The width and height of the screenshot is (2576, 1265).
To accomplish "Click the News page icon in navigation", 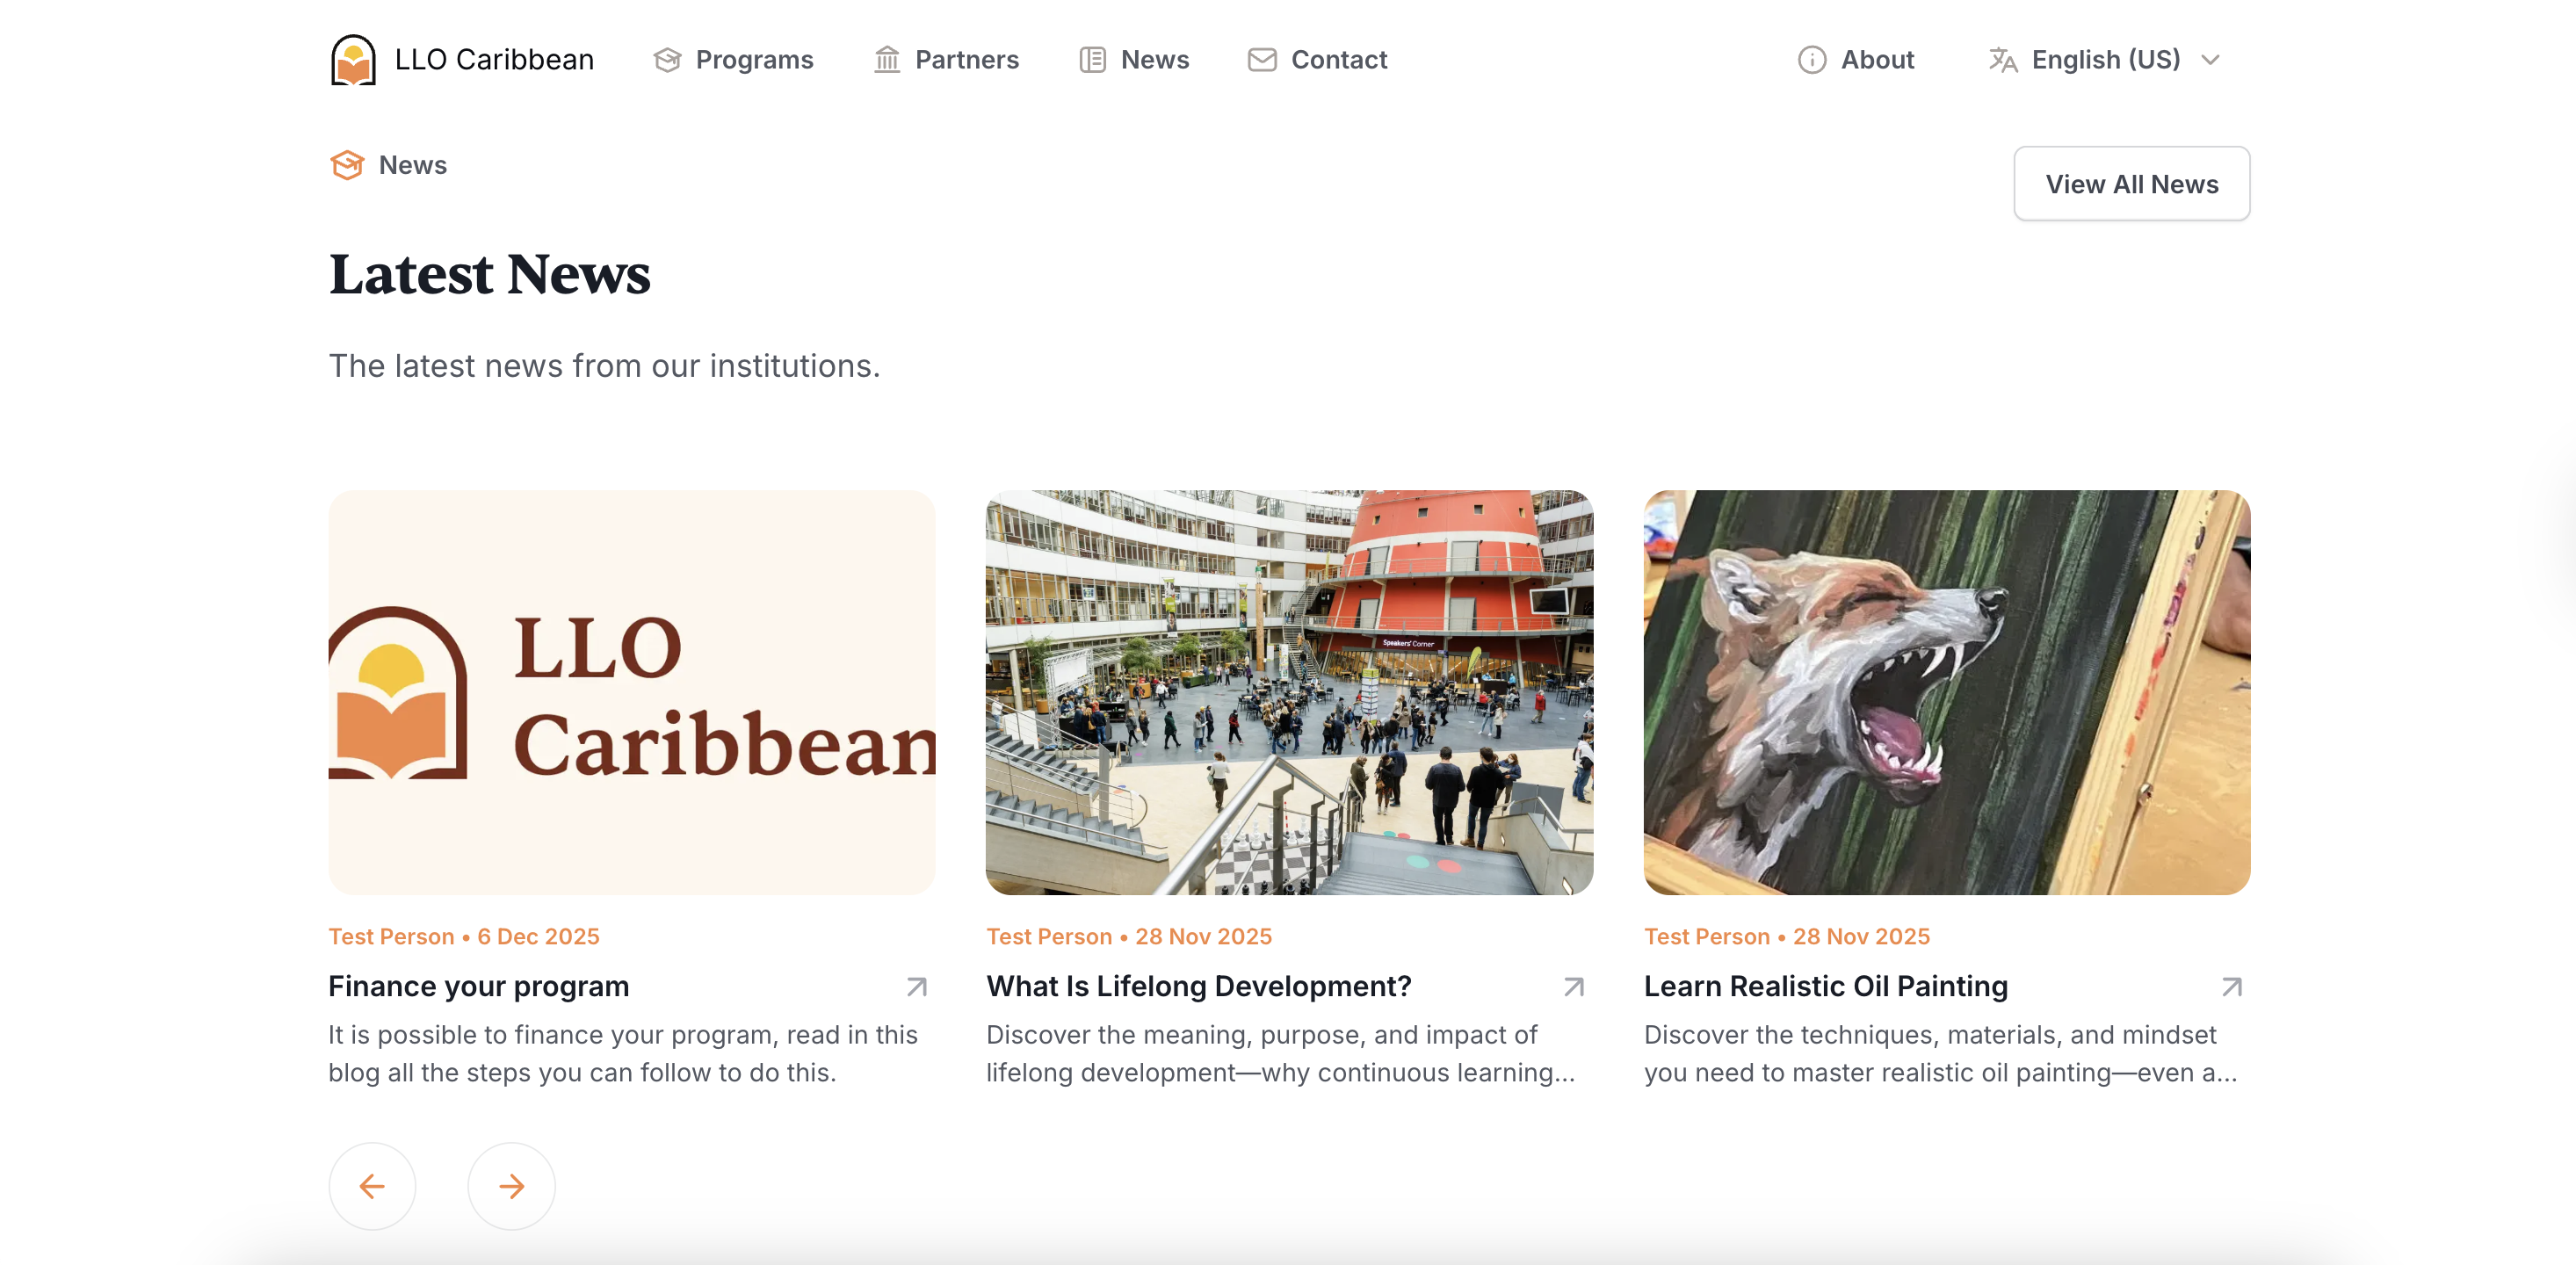I will coord(1092,60).
